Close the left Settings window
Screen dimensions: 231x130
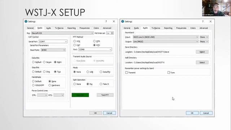114,21
